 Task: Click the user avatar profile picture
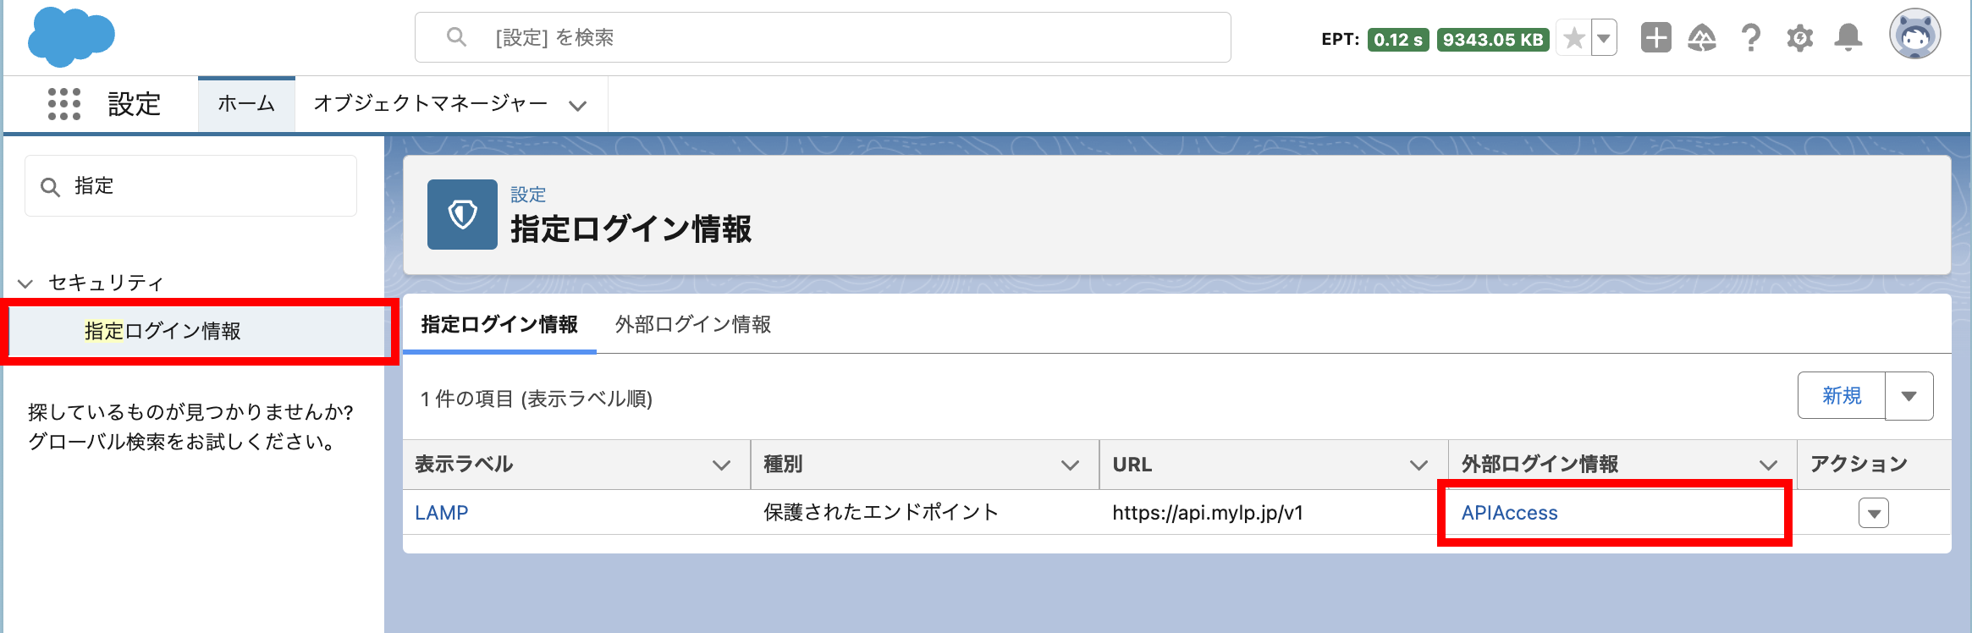(x=1914, y=35)
